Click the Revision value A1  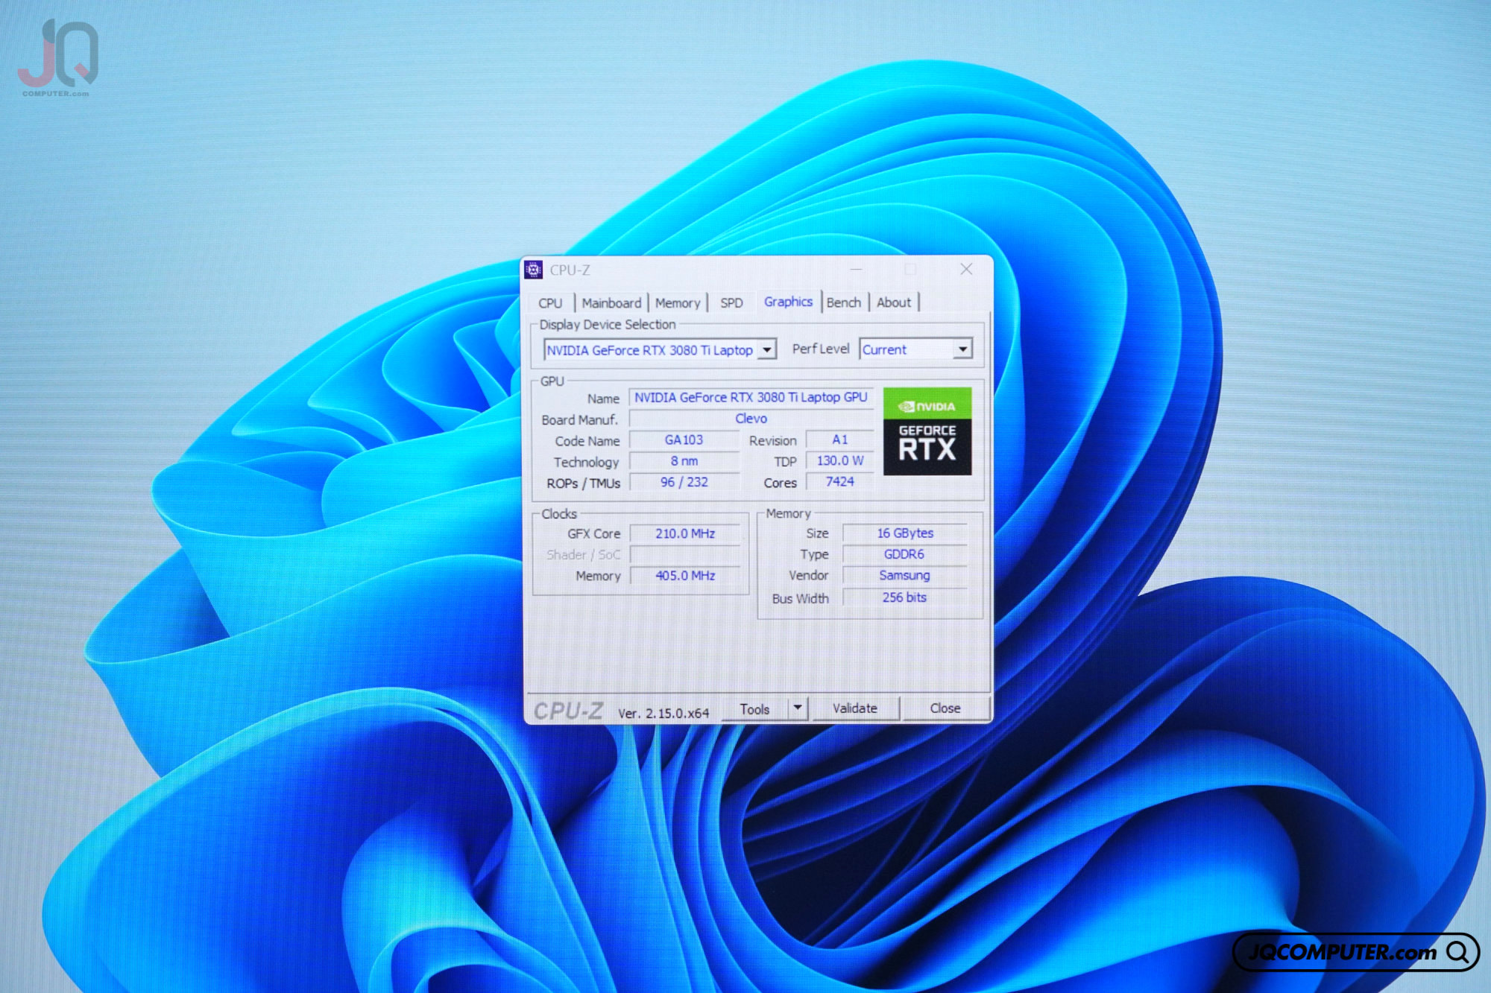pyautogui.click(x=840, y=440)
